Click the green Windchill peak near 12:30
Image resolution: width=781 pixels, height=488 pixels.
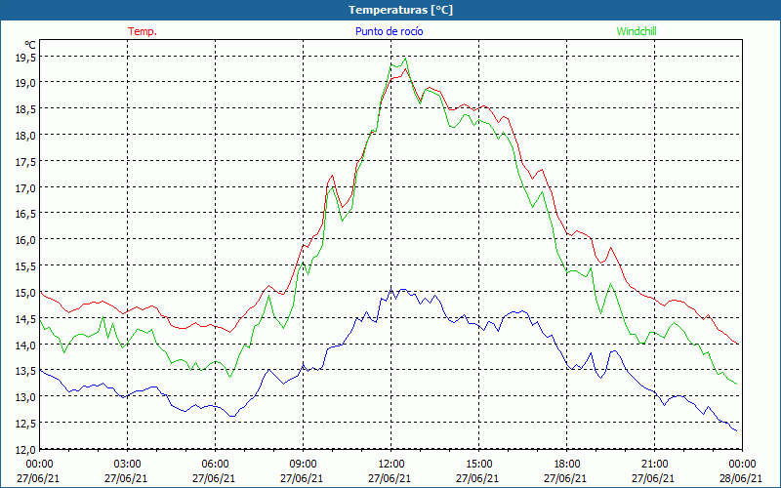click(x=405, y=59)
